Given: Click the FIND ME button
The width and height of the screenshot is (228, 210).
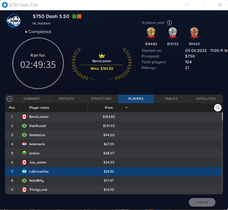Looking at the screenshot, I should click(x=202, y=202).
